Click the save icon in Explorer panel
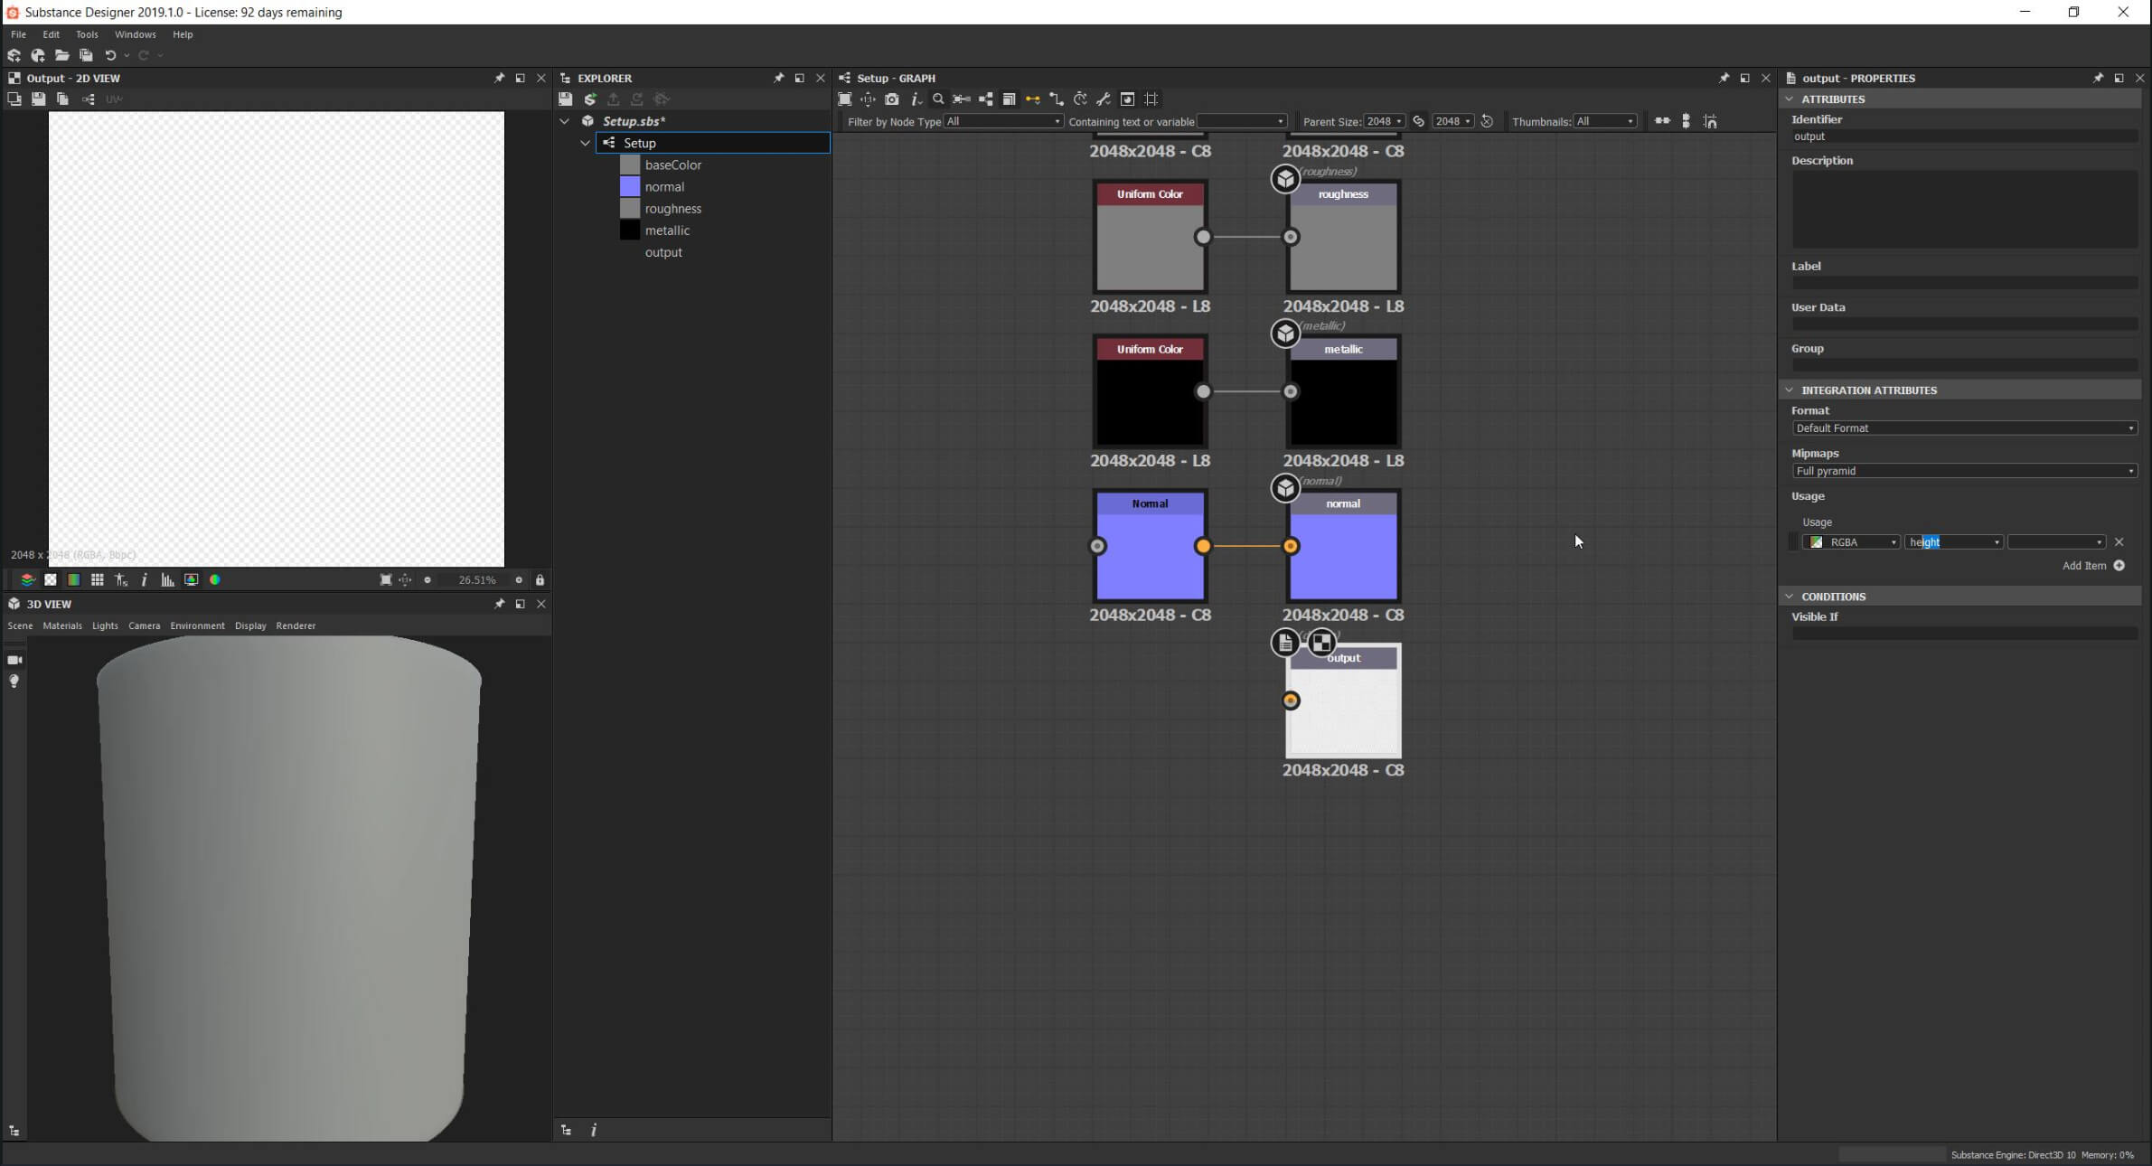 tap(565, 99)
